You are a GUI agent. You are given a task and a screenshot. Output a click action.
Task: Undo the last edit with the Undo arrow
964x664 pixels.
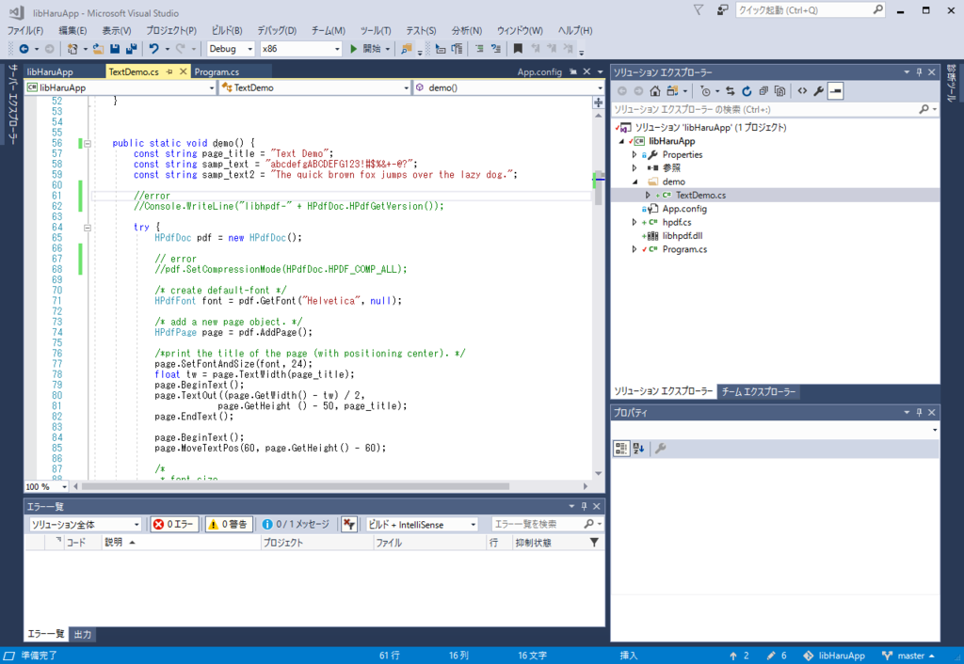click(153, 49)
